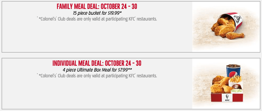Click the empty area of the Individual deal card
Screen dimensions: 262x111
click(97, 94)
